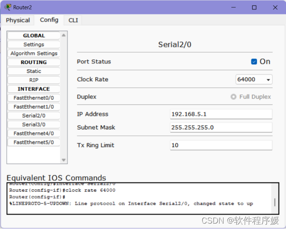Open global Settings
The height and width of the screenshot is (229, 286).
[x=34, y=45]
